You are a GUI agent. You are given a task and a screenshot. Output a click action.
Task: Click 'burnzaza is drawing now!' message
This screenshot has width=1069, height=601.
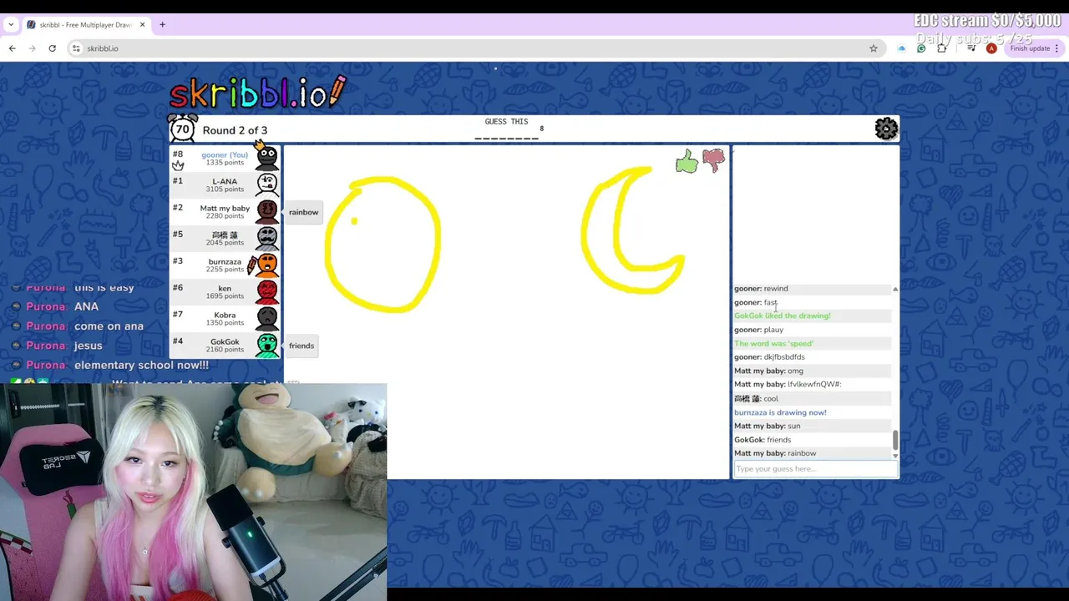coord(780,412)
